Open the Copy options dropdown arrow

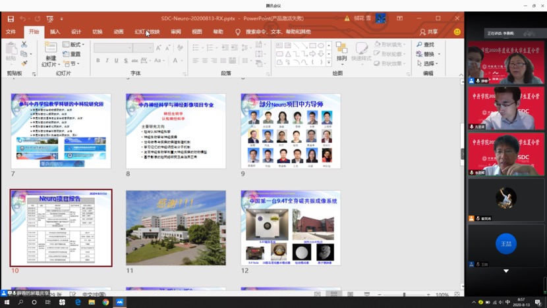pyautogui.click(x=31, y=54)
